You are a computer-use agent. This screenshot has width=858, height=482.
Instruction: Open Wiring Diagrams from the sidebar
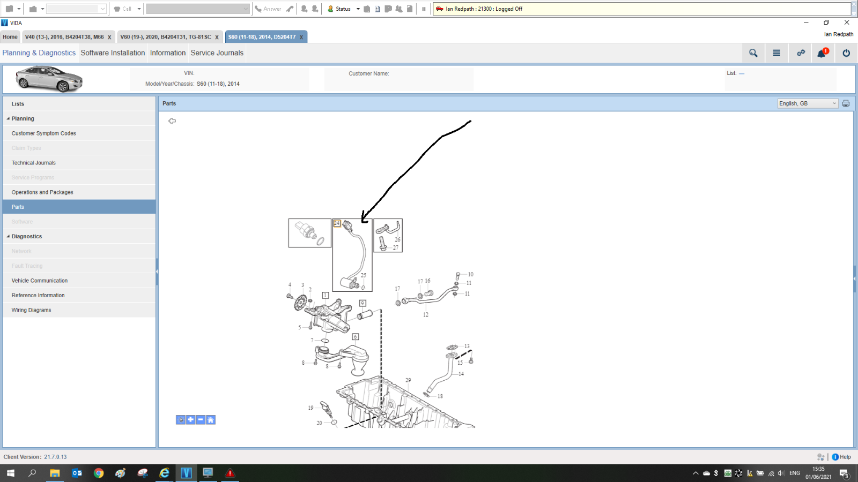pyautogui.click(x=32, y=310)
